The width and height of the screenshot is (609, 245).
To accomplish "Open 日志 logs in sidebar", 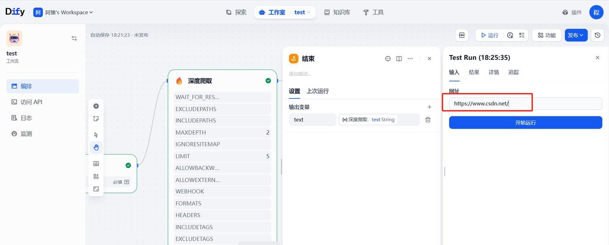I will (x=42, y=118).
